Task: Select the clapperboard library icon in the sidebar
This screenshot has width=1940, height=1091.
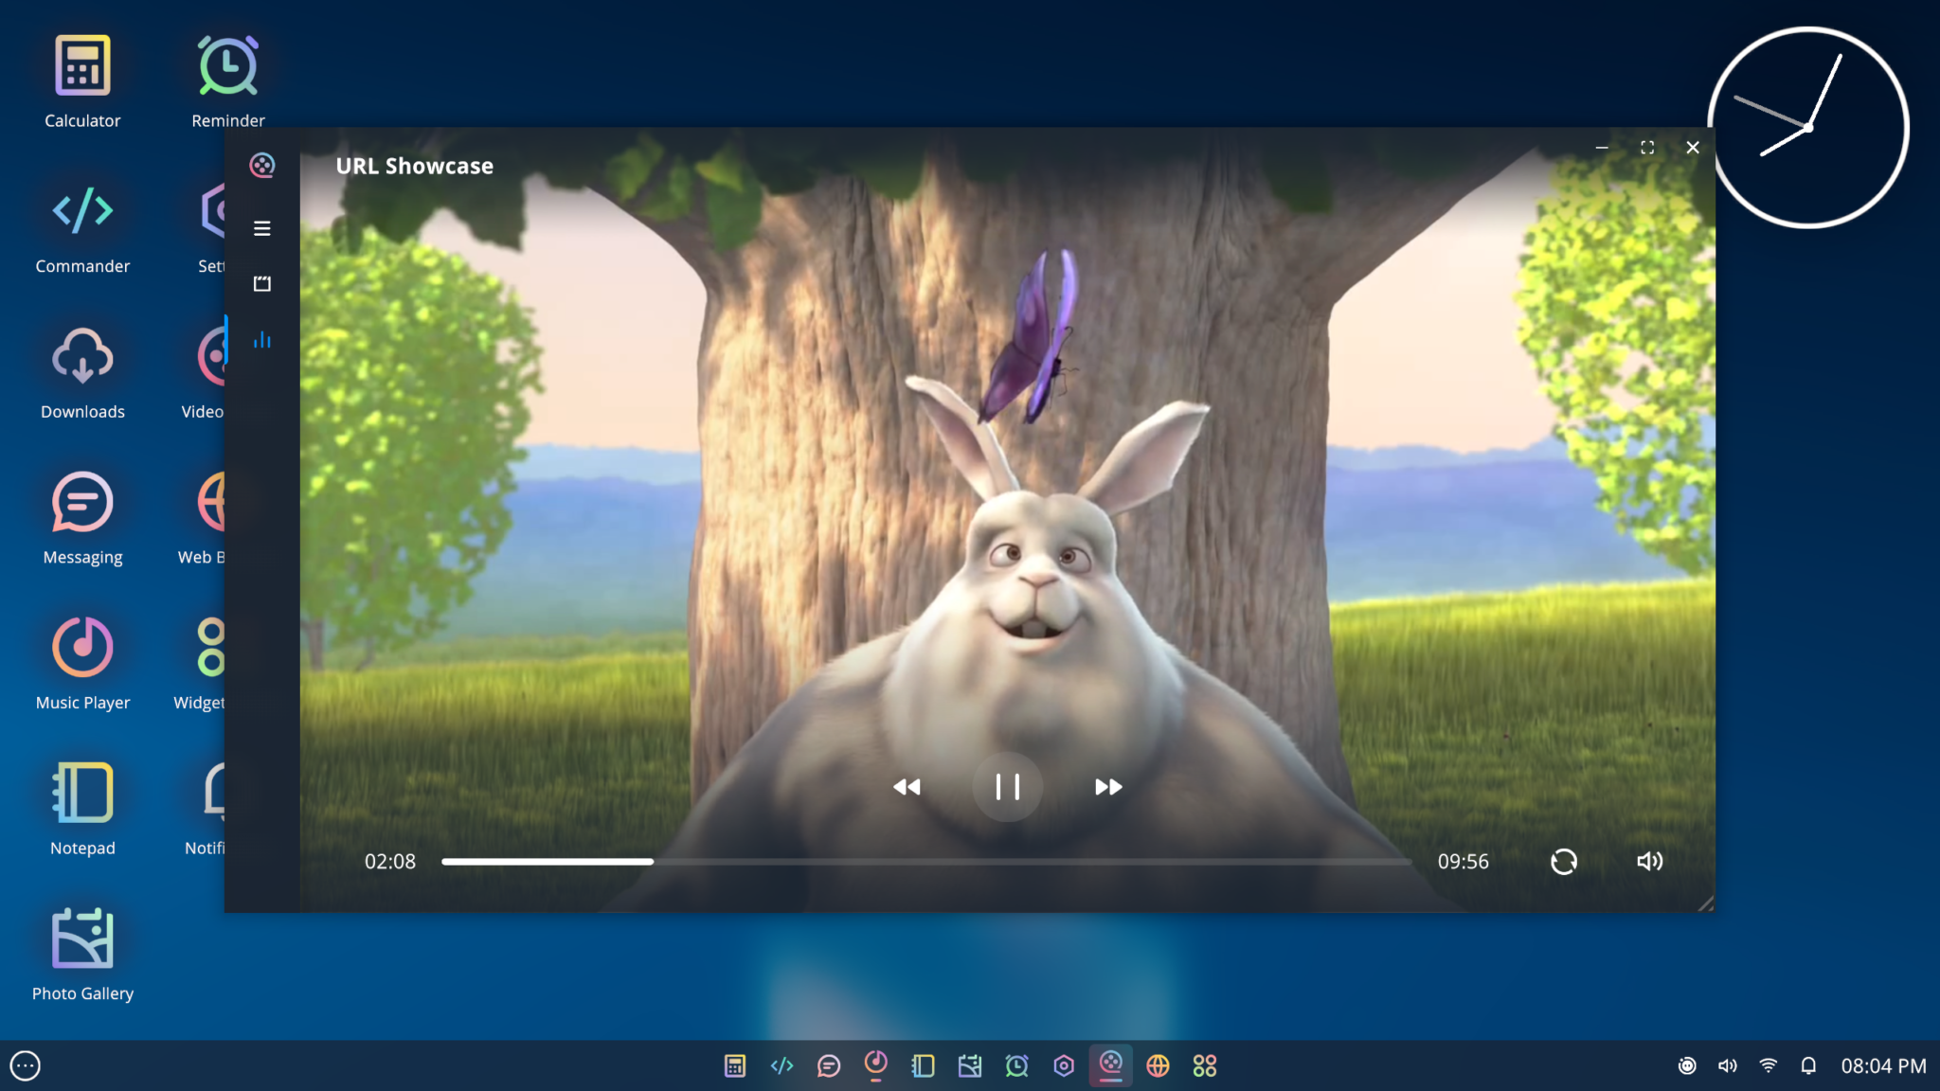Action: (x=262, y=283)
